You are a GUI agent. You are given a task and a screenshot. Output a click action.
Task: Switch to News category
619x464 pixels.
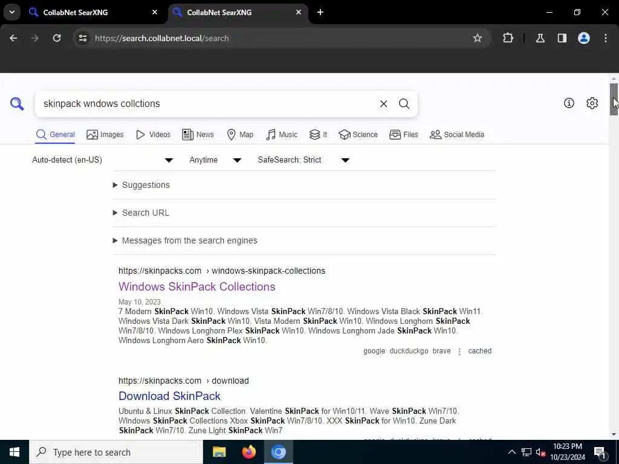198,135
